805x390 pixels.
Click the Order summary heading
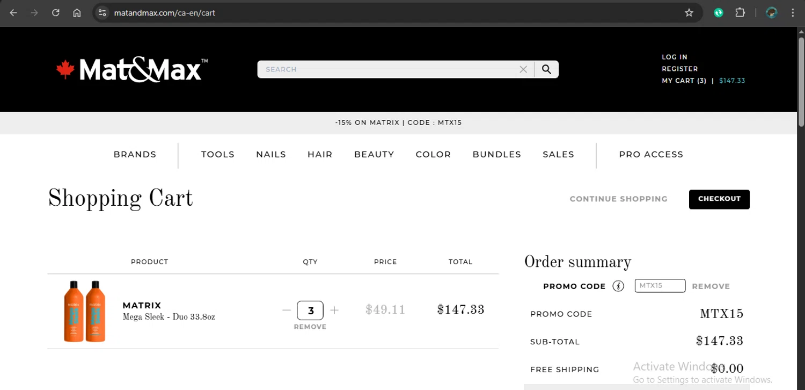tap(577, 262)
